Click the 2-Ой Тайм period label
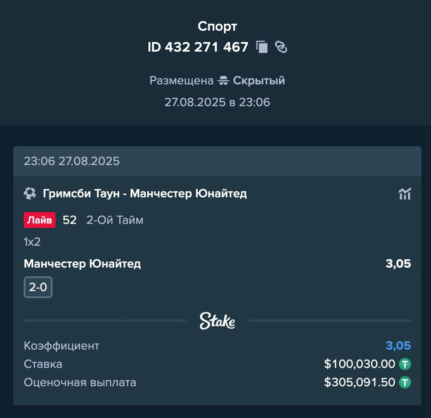Image resolution: width=431 pixels, height=418 pixels. (115, 220)
